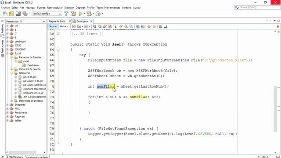Open the Profile Project dropdown arrow

click(102, 14)
